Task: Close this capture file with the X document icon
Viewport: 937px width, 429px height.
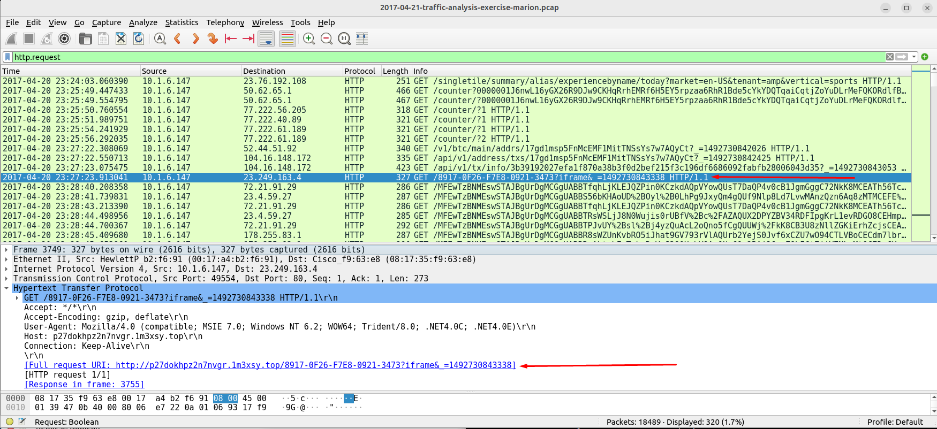Action: 121,39
